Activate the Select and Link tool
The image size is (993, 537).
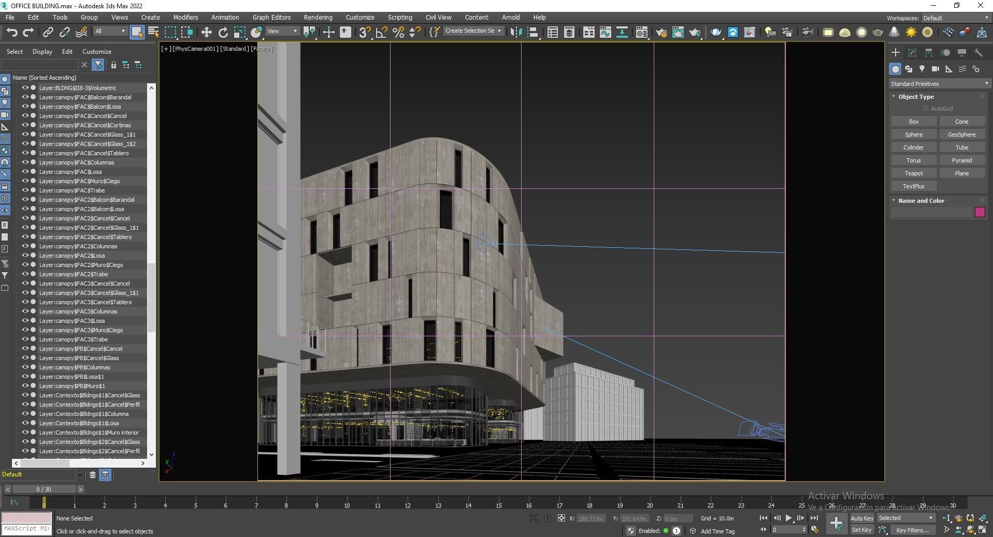[x=48, y=32]
